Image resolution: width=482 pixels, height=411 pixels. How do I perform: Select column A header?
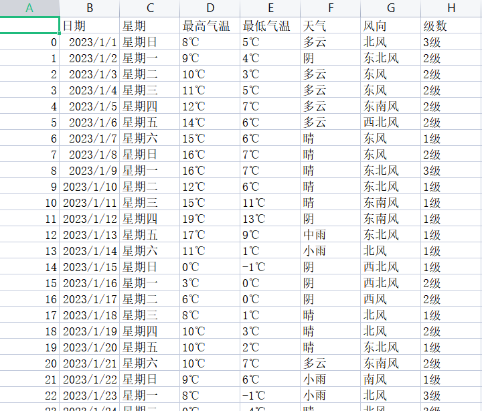click(x=29, y=8)
